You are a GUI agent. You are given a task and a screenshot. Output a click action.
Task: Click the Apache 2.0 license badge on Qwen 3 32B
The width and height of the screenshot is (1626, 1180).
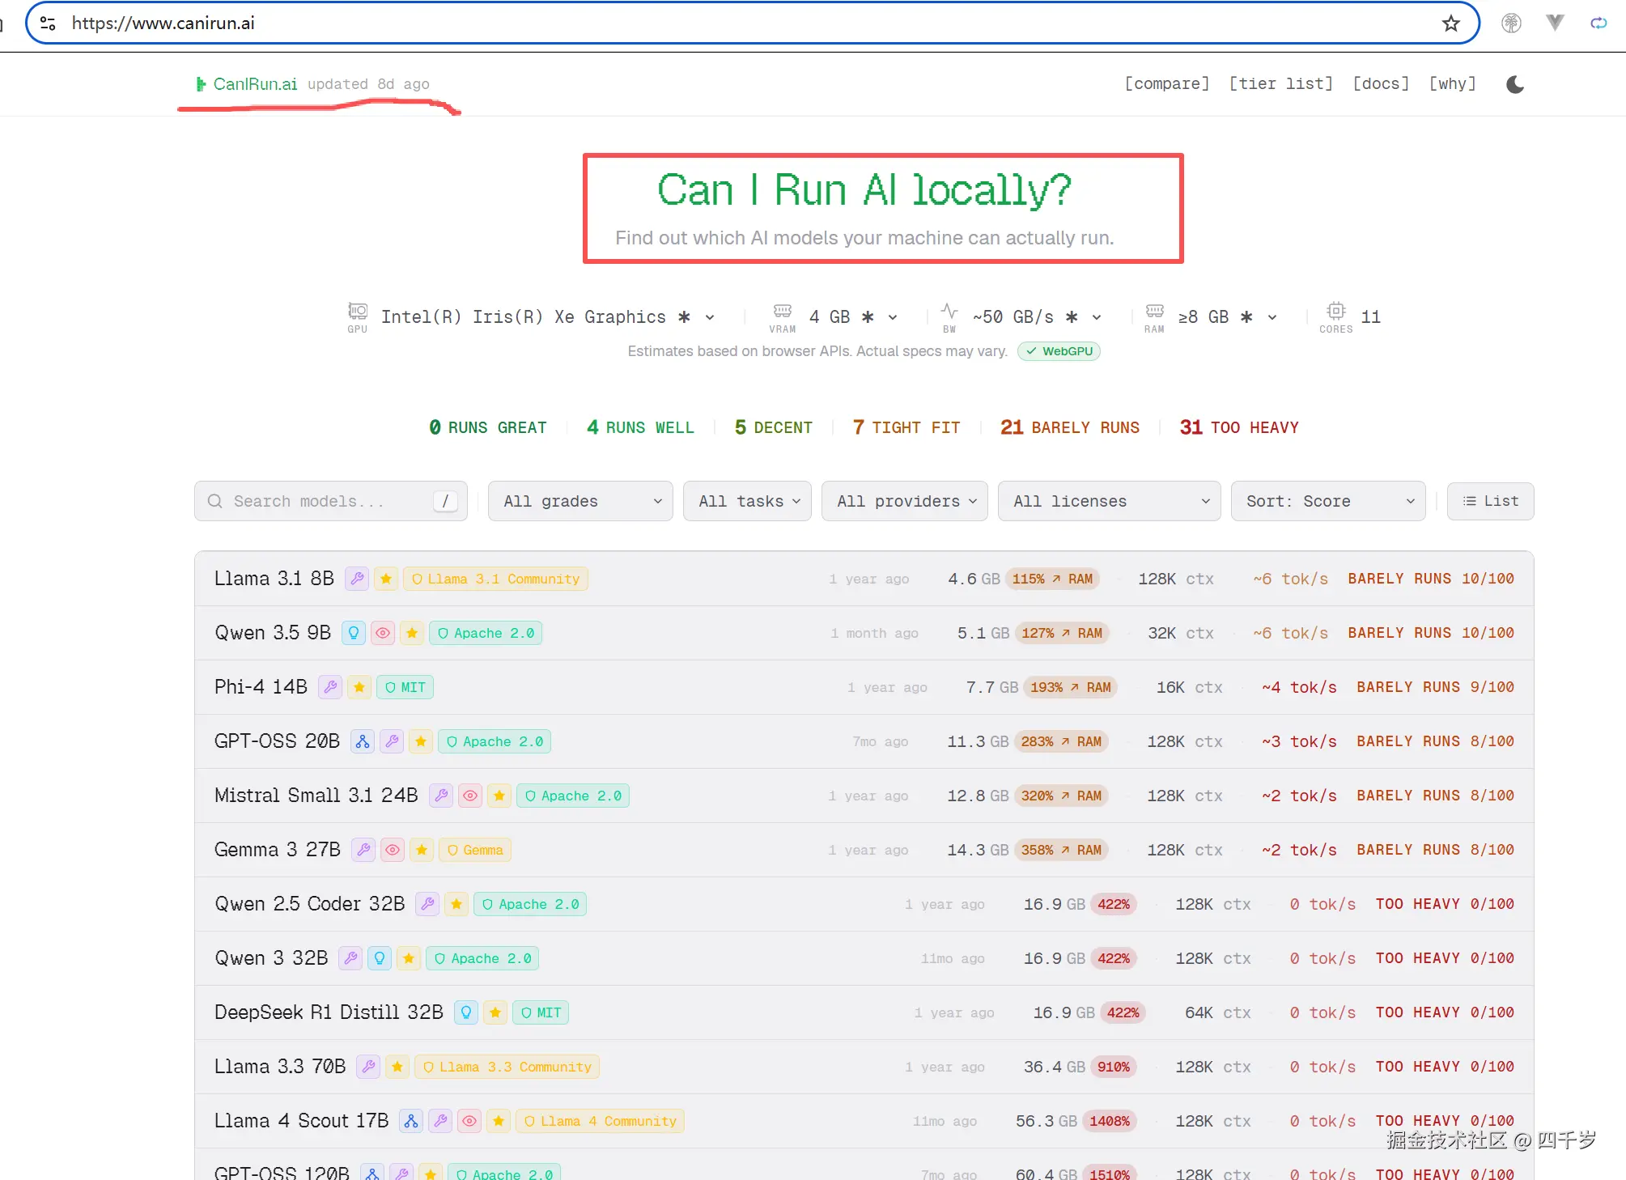(482, 958)
